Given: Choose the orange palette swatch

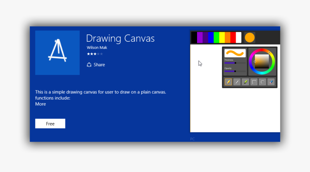Looking at the screenshot, I should pyautogui.click(x=228, y=38).
